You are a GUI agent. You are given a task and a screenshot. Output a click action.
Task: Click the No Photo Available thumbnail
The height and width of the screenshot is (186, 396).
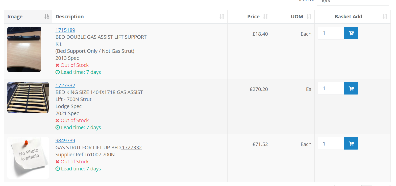(28, 158)
